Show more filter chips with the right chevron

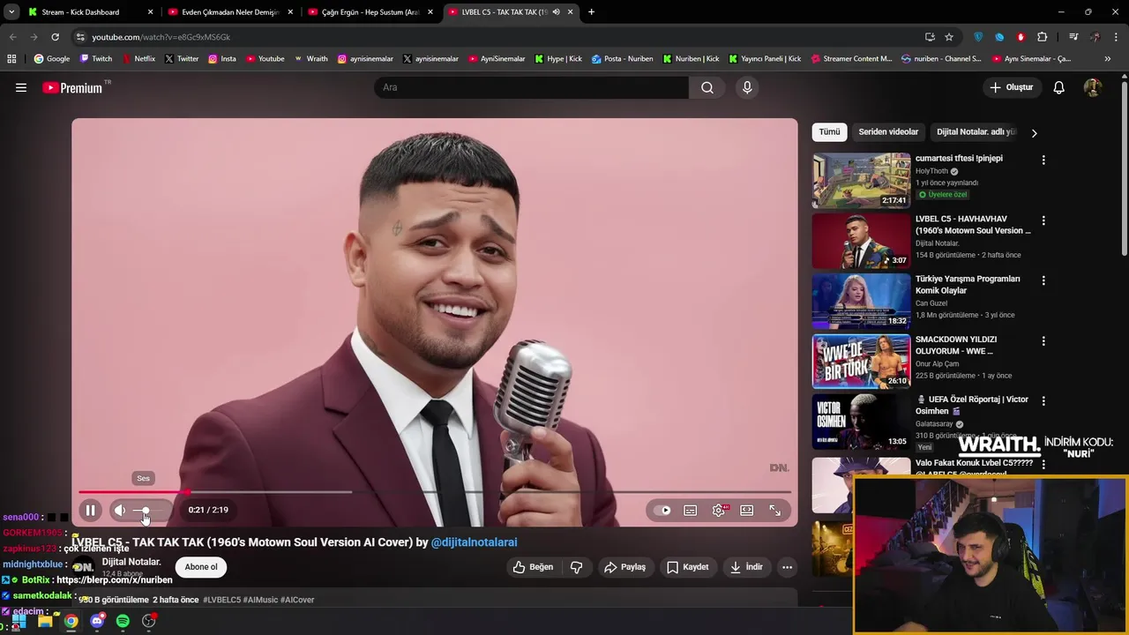pos(1034,133)
